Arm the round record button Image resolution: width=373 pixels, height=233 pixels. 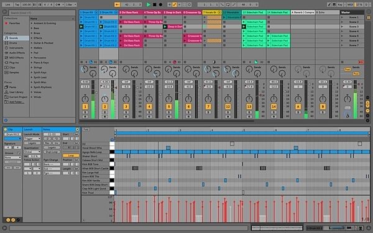click(x=160, y=4)
